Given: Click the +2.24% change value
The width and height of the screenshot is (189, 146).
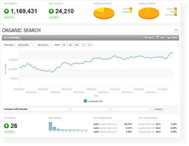Looking at the screenshot, I should (x=54, y=17).
